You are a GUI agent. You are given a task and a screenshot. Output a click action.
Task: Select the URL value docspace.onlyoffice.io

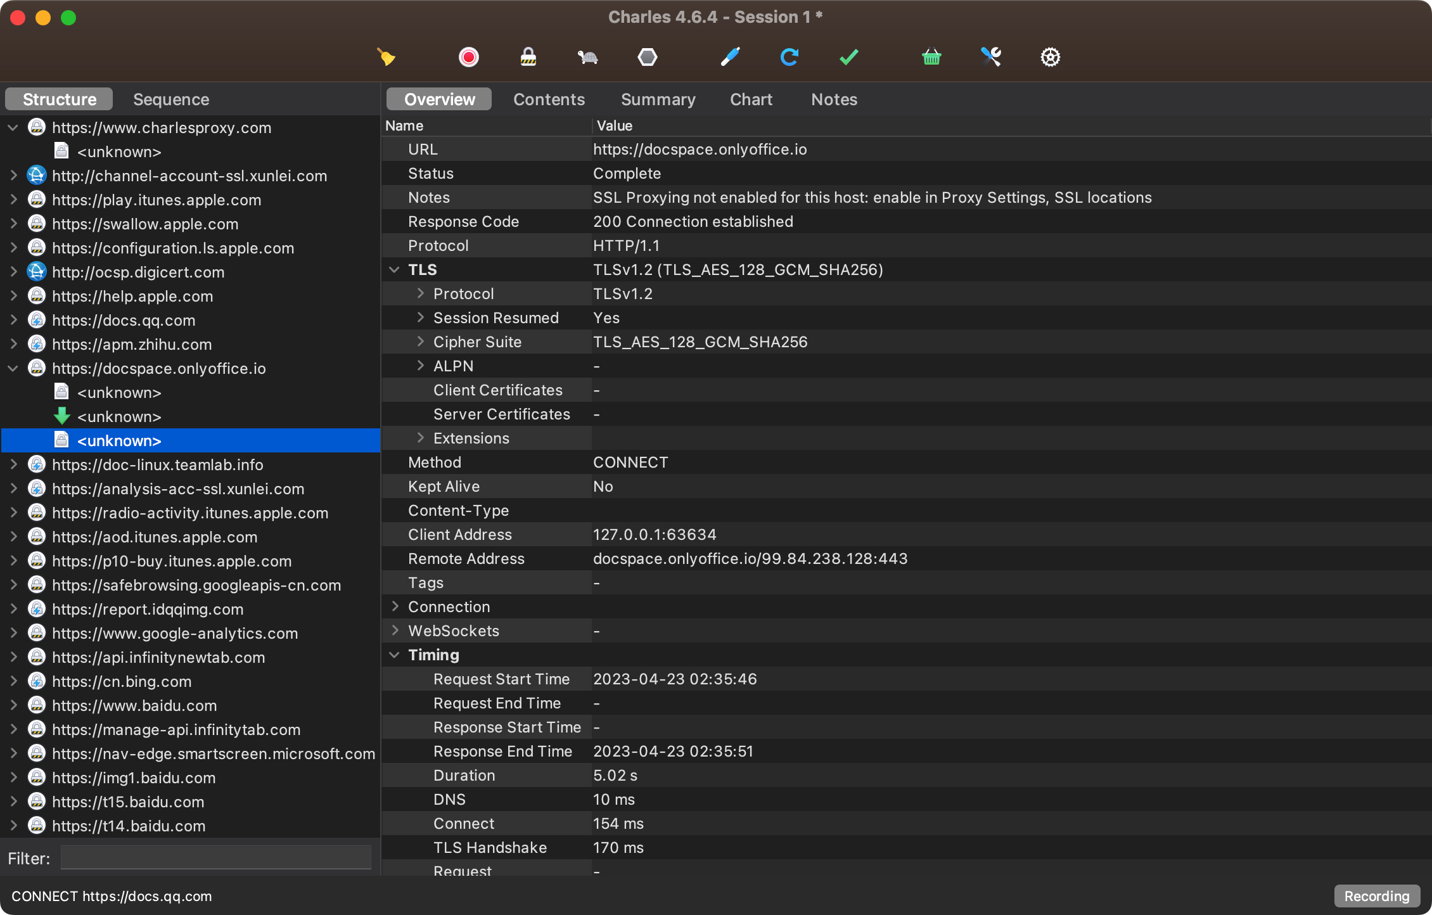pos(700,149)
